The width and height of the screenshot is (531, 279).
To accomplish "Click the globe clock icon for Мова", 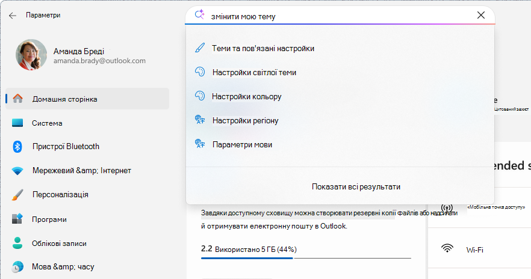I will point(17,267).
